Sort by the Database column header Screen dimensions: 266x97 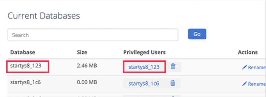coord(23,52)
